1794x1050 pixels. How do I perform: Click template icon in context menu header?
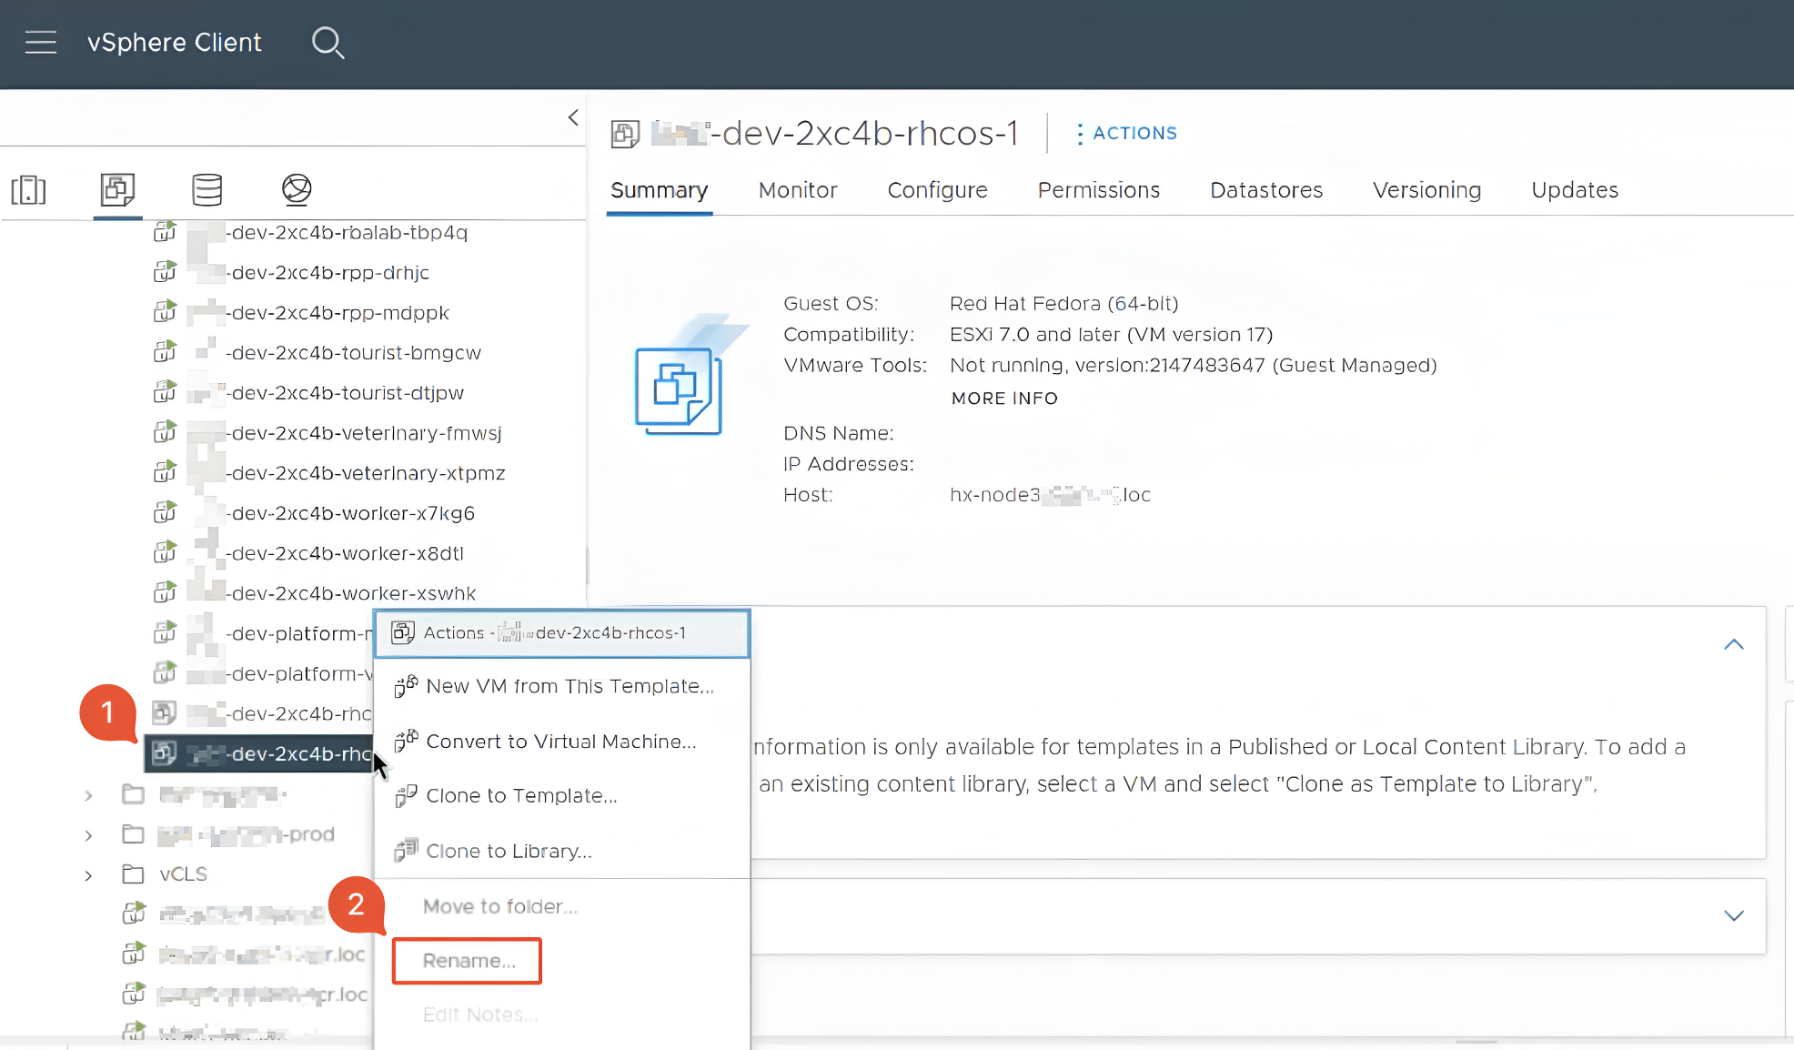click(403, 632)
